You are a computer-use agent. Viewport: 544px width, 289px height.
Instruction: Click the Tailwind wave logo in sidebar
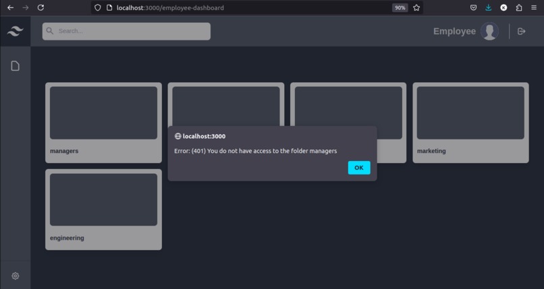pos(16,31)
